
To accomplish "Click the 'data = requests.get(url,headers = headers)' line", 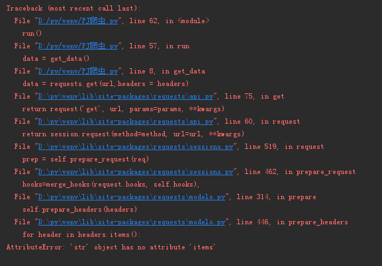I will coord(105,84).
